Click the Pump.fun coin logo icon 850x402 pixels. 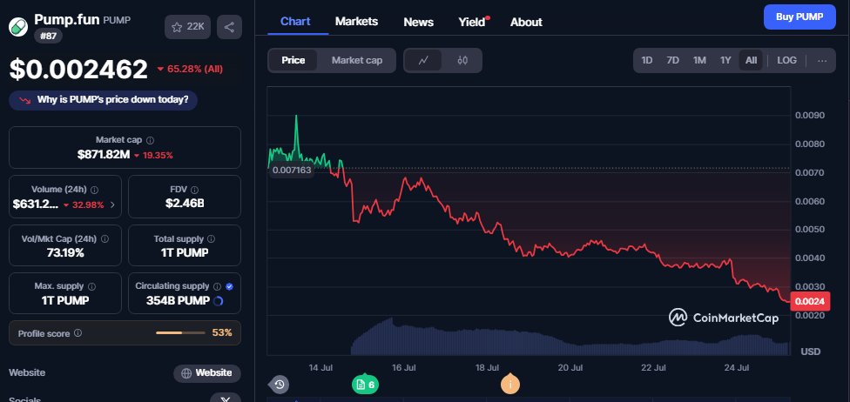(x=18, y=27)
